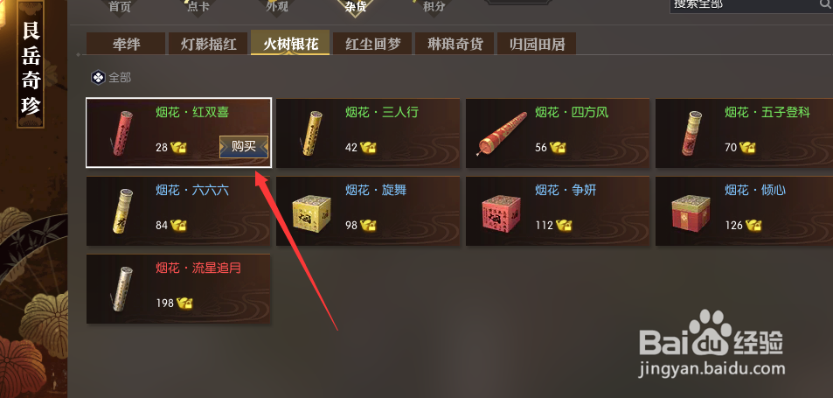Switch to the 归园田居 tab
Viewport: 833px width, 398px height.
(537, 44)
